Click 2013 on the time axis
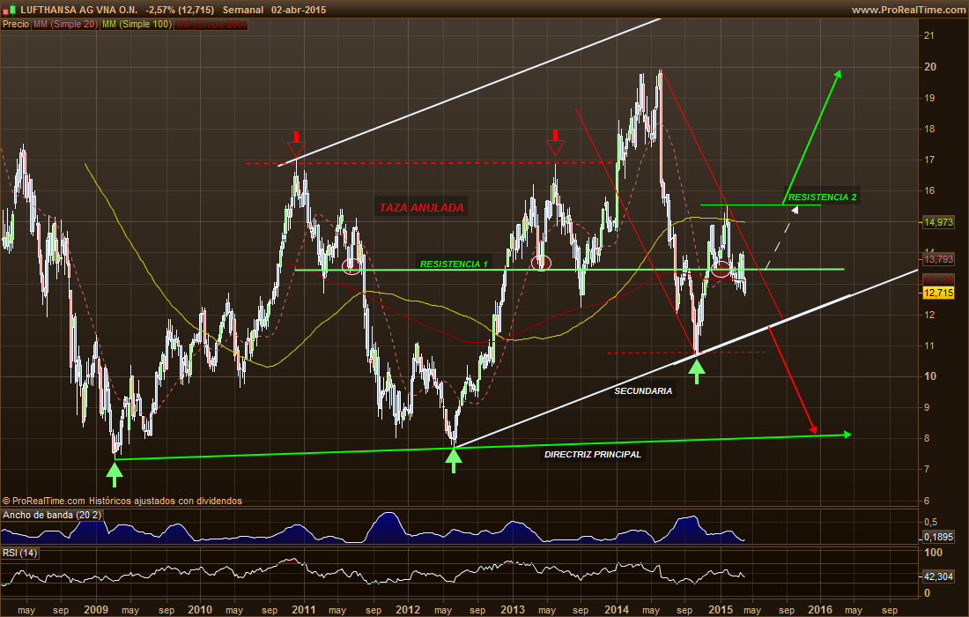Viewport: 969px width, 617px height. click(513, 610)
